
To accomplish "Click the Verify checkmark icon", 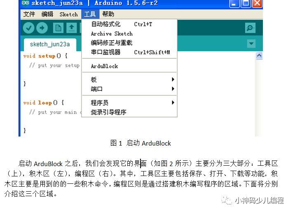I will 28,28.
